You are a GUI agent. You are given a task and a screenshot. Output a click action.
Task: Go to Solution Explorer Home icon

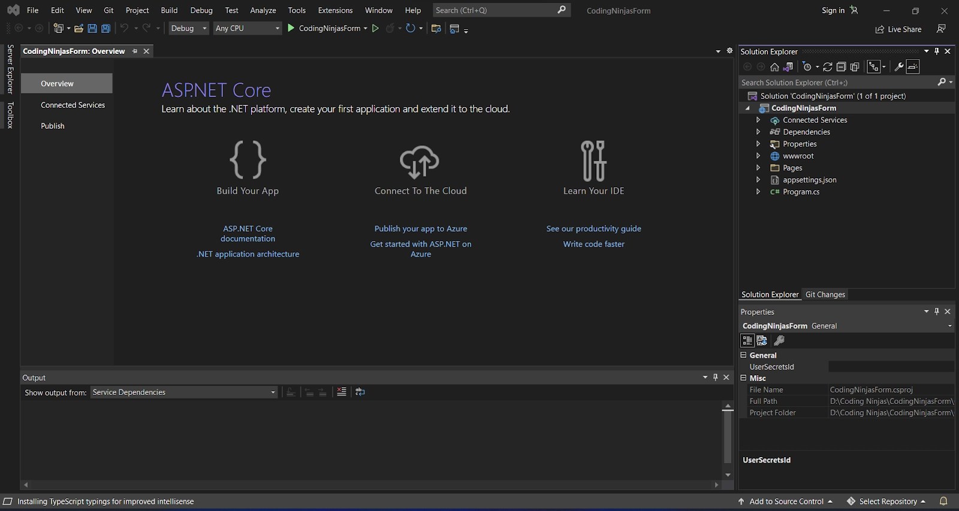(774, 67)
